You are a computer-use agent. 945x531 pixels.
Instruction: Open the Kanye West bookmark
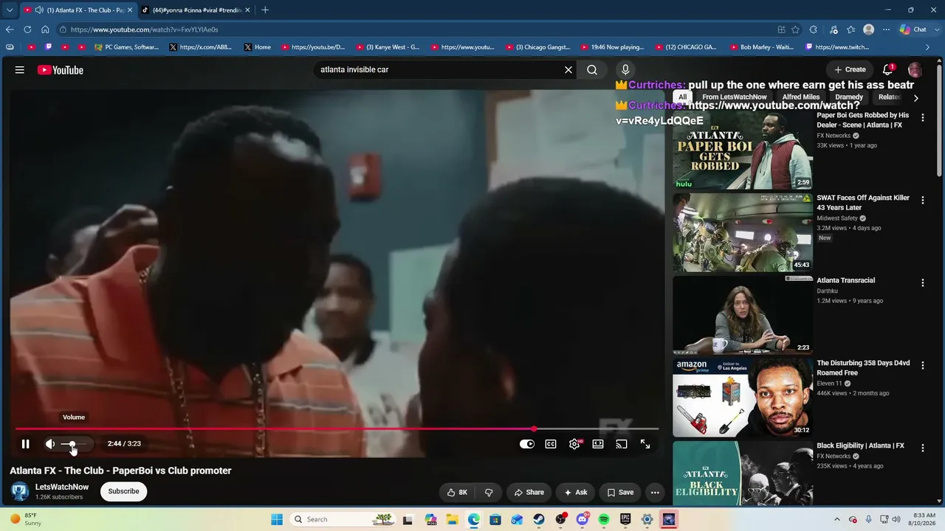(388, 47)
